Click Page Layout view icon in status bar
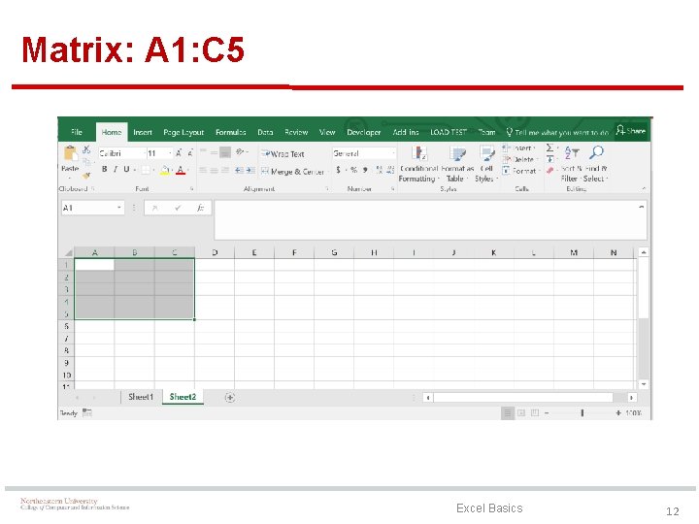The image size is (699, 524). coord(521,413)
